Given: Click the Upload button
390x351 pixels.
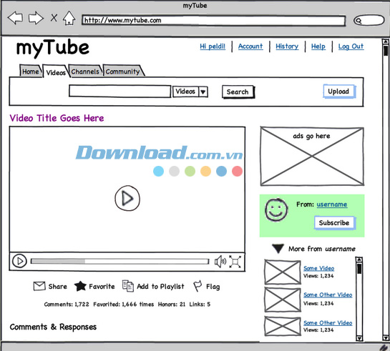Looking at the screenshot, I should click(338, 92).
